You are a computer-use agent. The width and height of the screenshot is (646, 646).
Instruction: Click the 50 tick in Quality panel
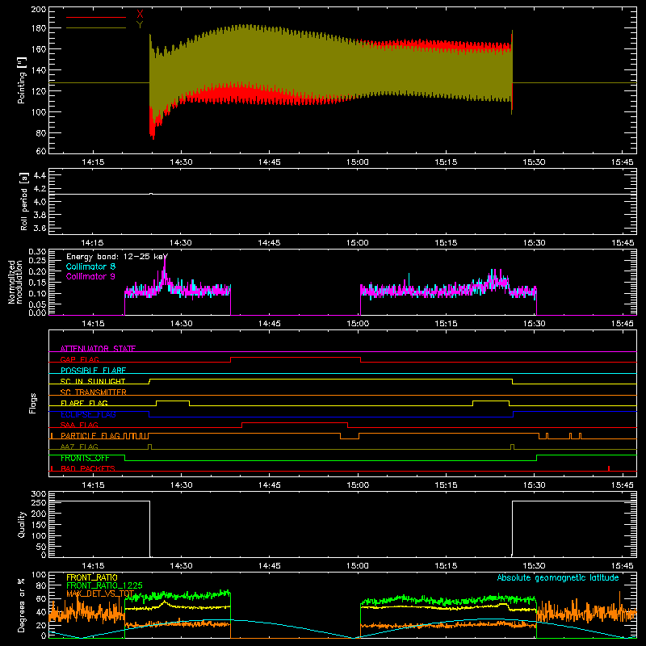tap(41, 547)
